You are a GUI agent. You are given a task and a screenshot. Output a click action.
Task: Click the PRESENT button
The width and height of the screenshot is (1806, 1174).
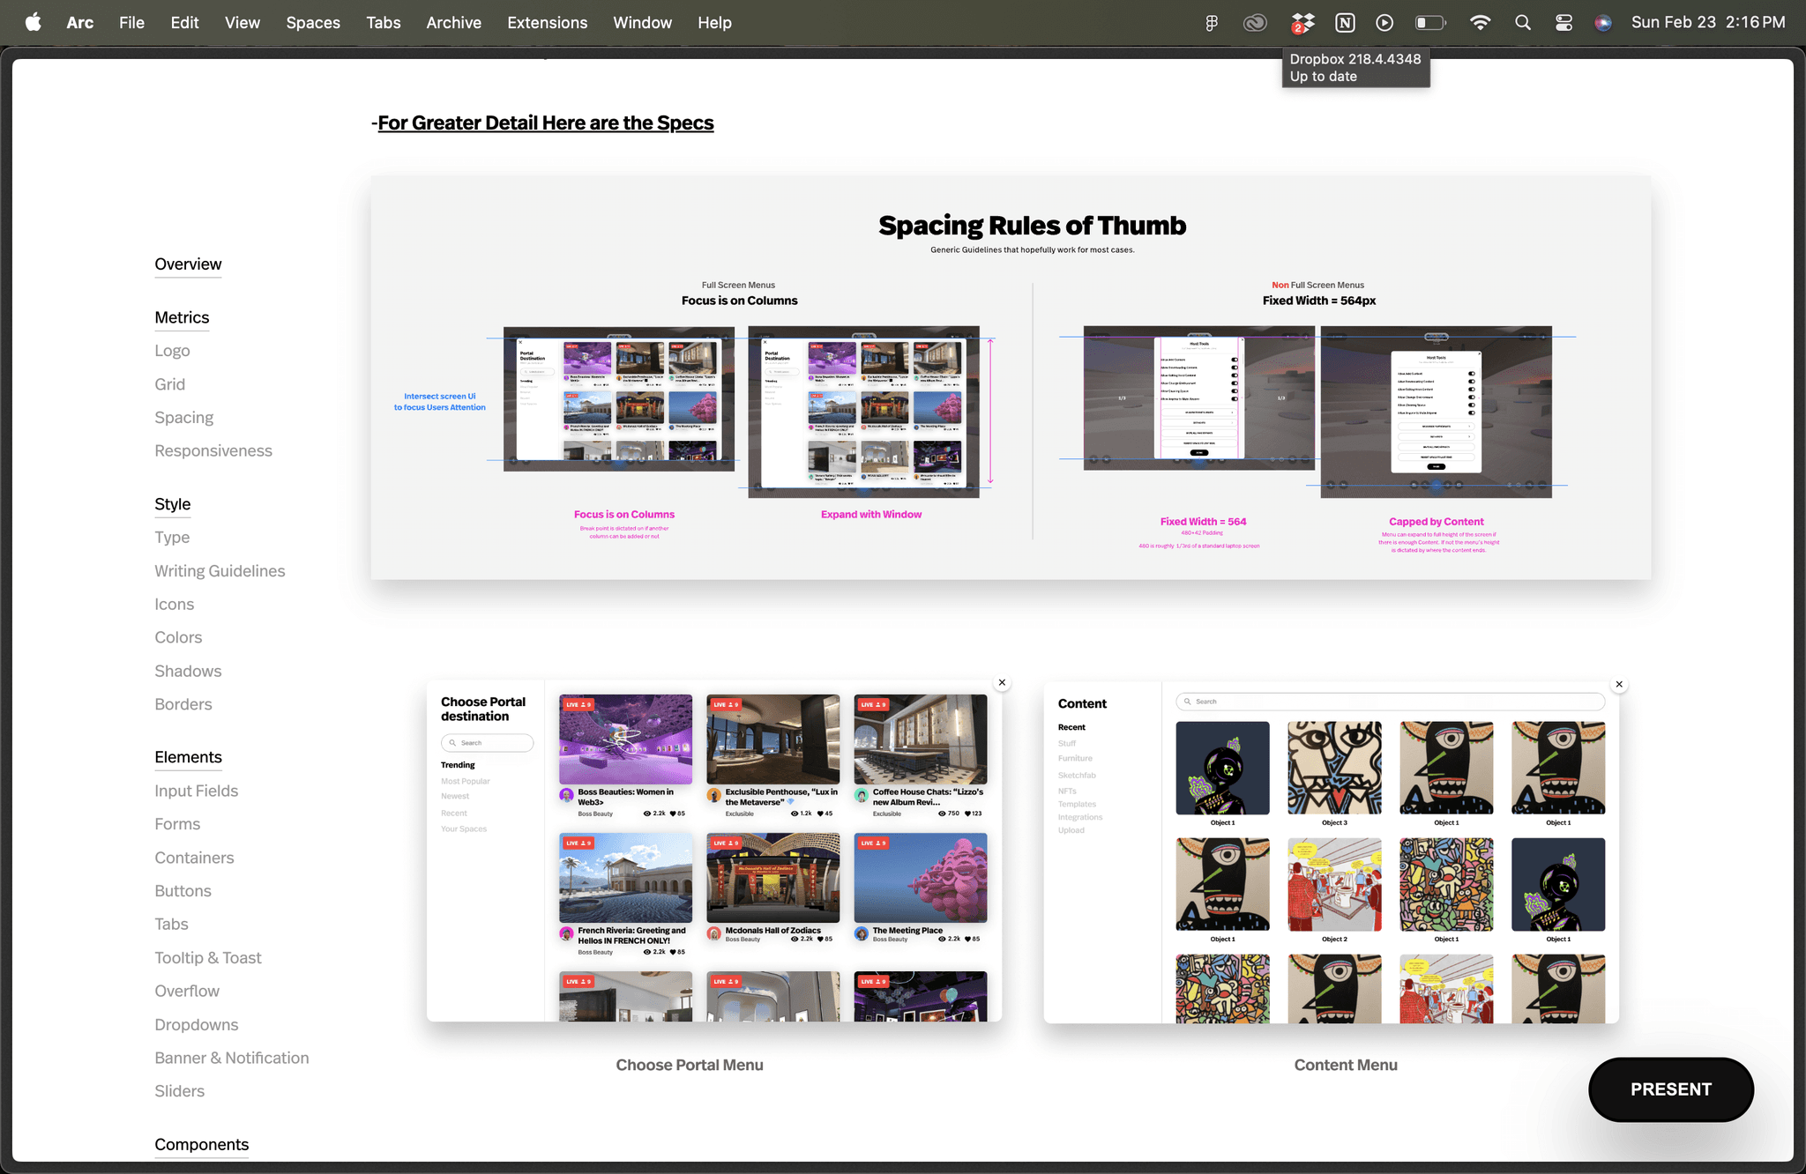(1671, 1089)
